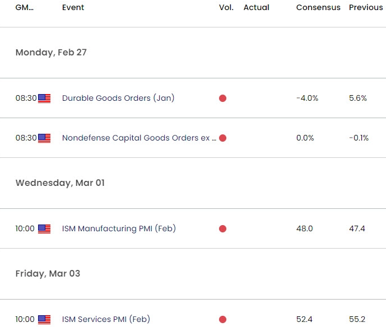Open ISM Manufacturing PMI (Feb) event
Image resolution: width=386 pixels, height=327 pixels.
[x=119, y=228]
